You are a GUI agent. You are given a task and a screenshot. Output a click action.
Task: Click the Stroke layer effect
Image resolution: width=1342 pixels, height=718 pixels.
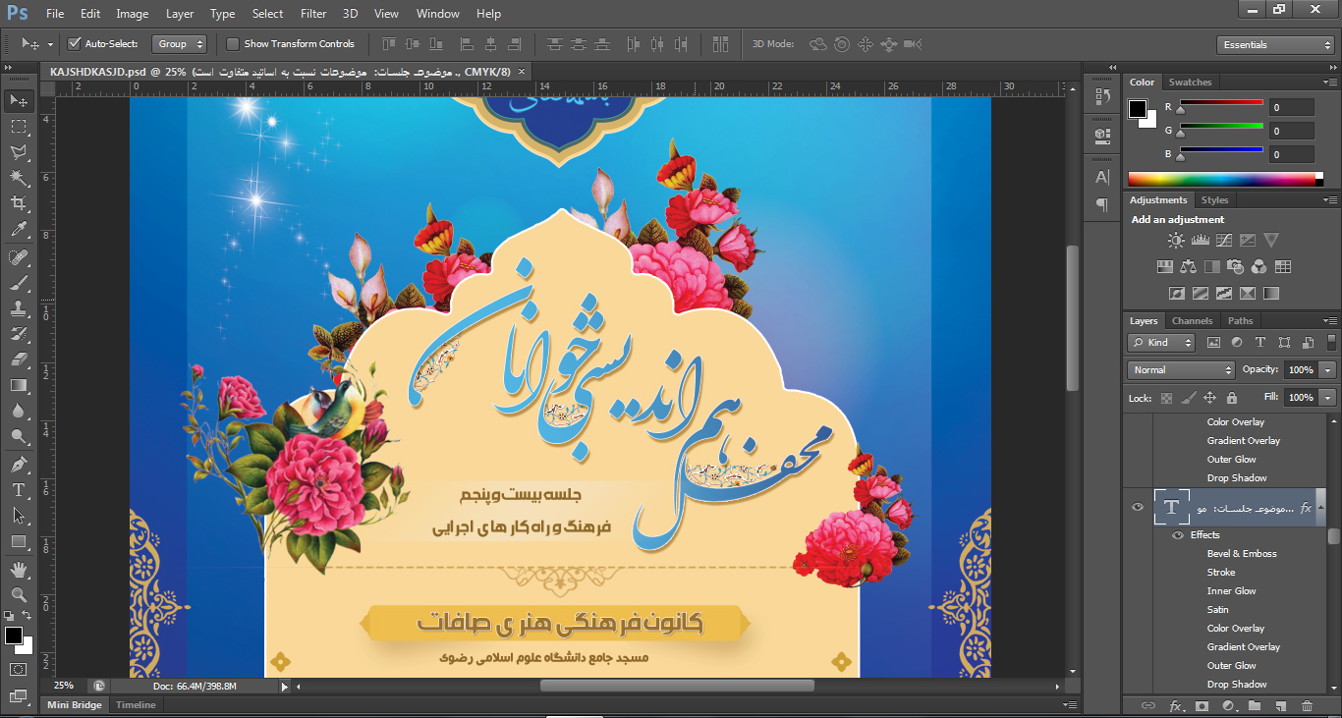(1221, 573)
